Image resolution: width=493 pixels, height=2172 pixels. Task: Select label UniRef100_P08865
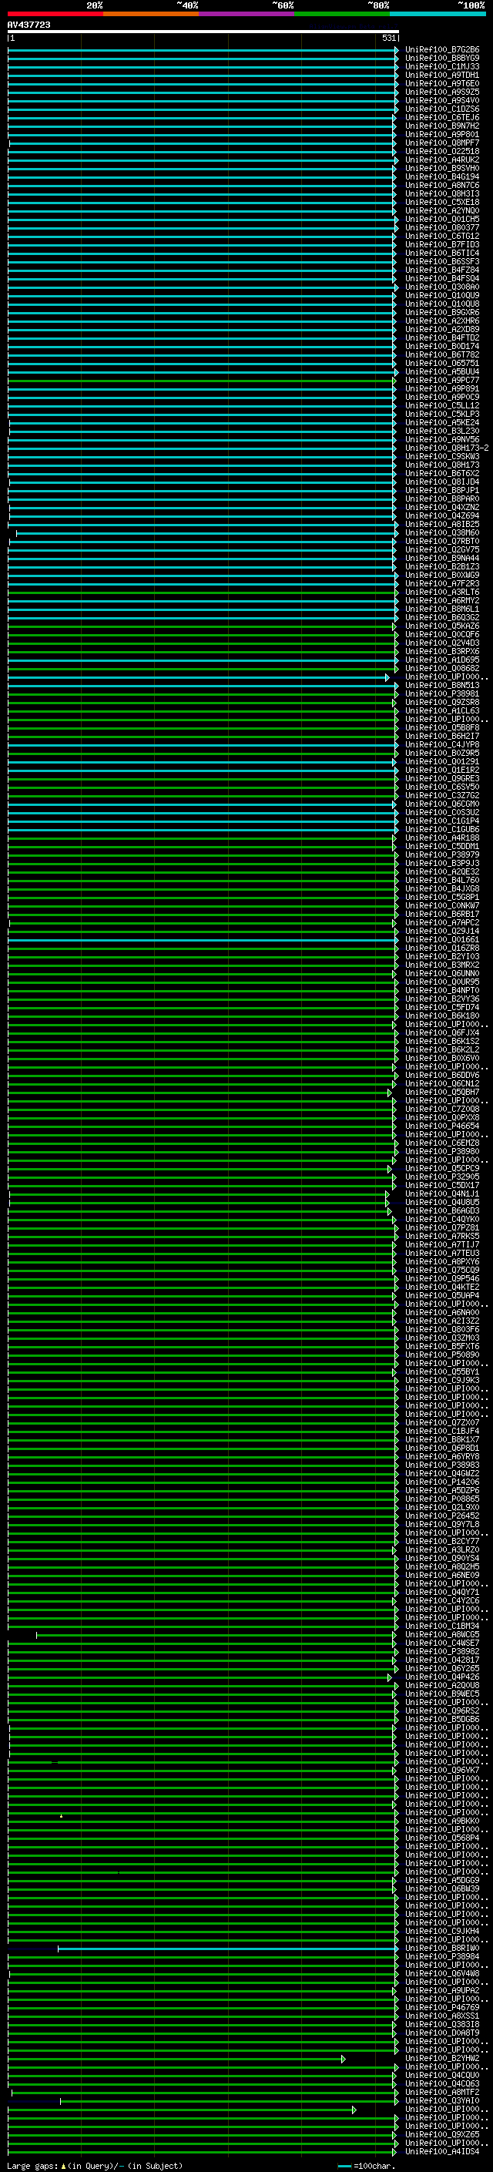click(x=441, y=1499)
